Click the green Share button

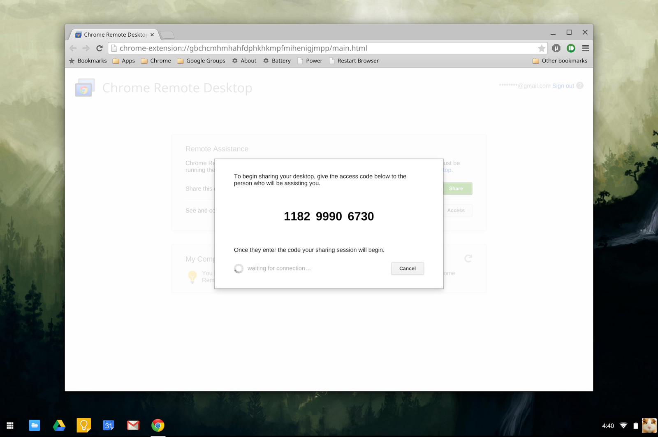(x=457, y=188)
